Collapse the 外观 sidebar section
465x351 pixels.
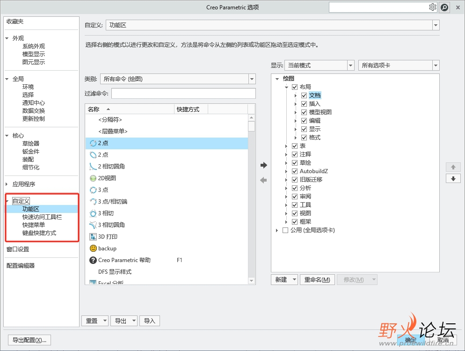tap(7, 38)
